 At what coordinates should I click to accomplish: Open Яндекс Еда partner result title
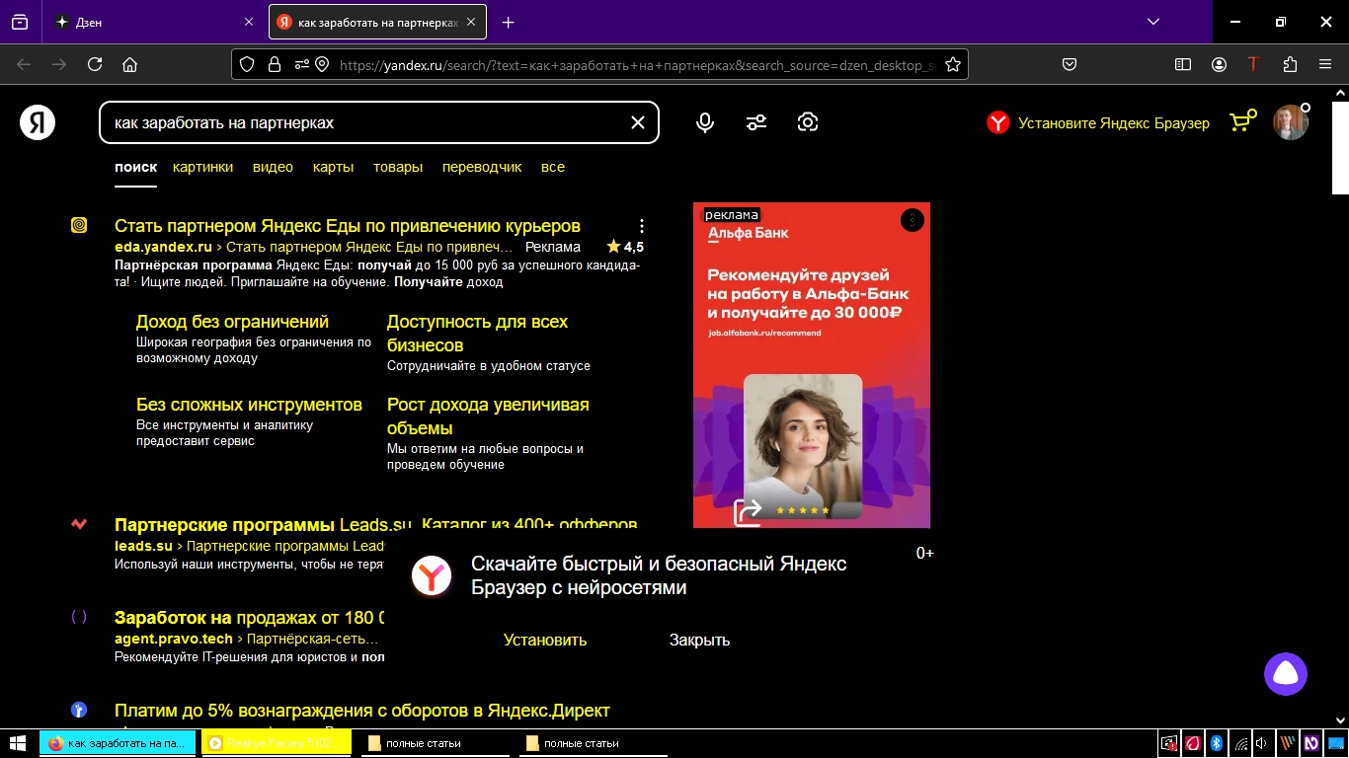pos(348,226)
